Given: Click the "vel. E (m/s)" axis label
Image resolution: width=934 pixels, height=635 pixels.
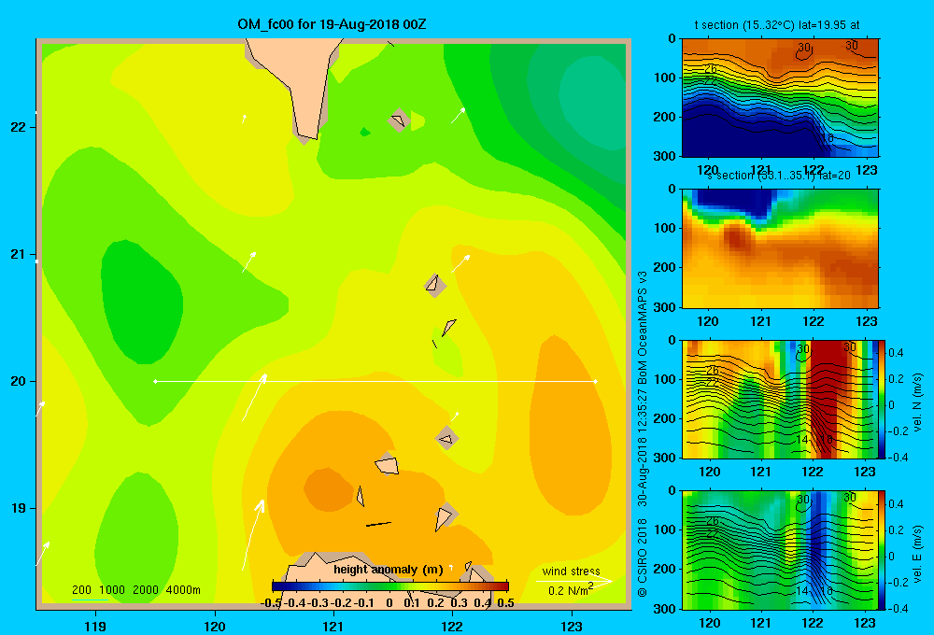Looking at the screenshot, I should pos(917,554).
